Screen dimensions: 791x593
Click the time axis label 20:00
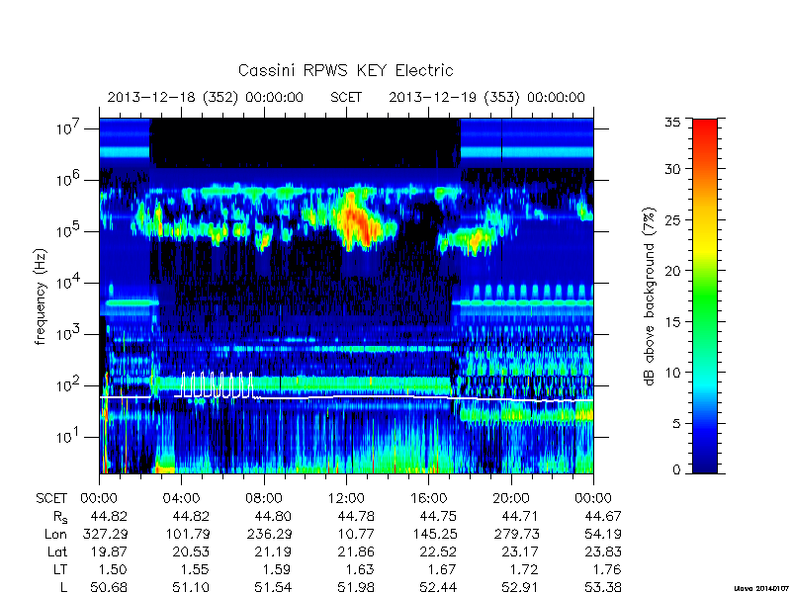[511, 499]
